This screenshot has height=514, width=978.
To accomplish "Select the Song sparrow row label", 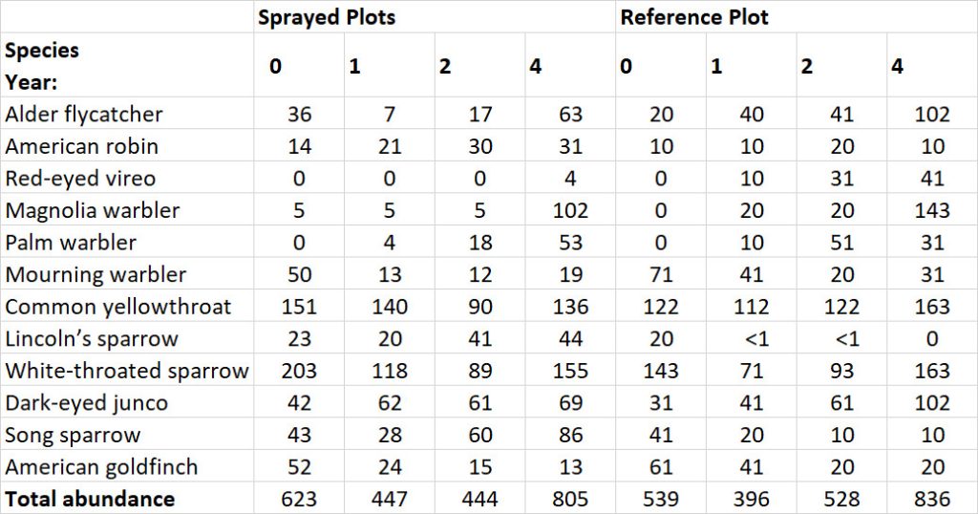I will 127,435.
